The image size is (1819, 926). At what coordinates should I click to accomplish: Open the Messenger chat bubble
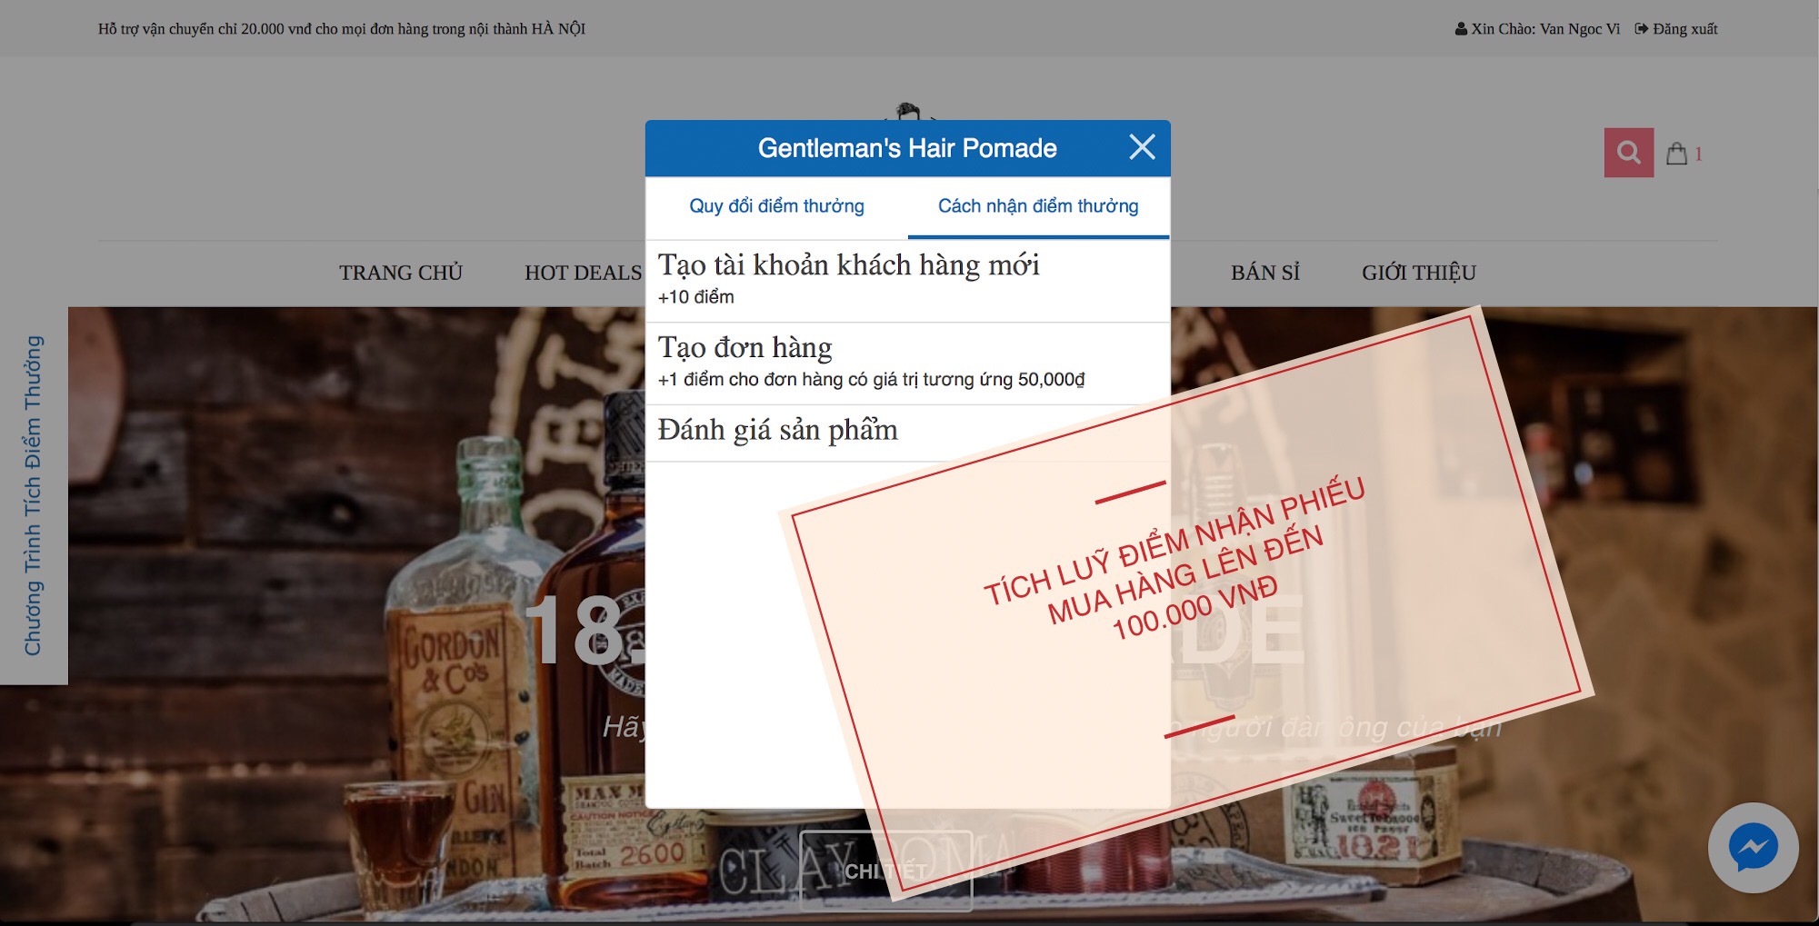[x=1753, y=847]
